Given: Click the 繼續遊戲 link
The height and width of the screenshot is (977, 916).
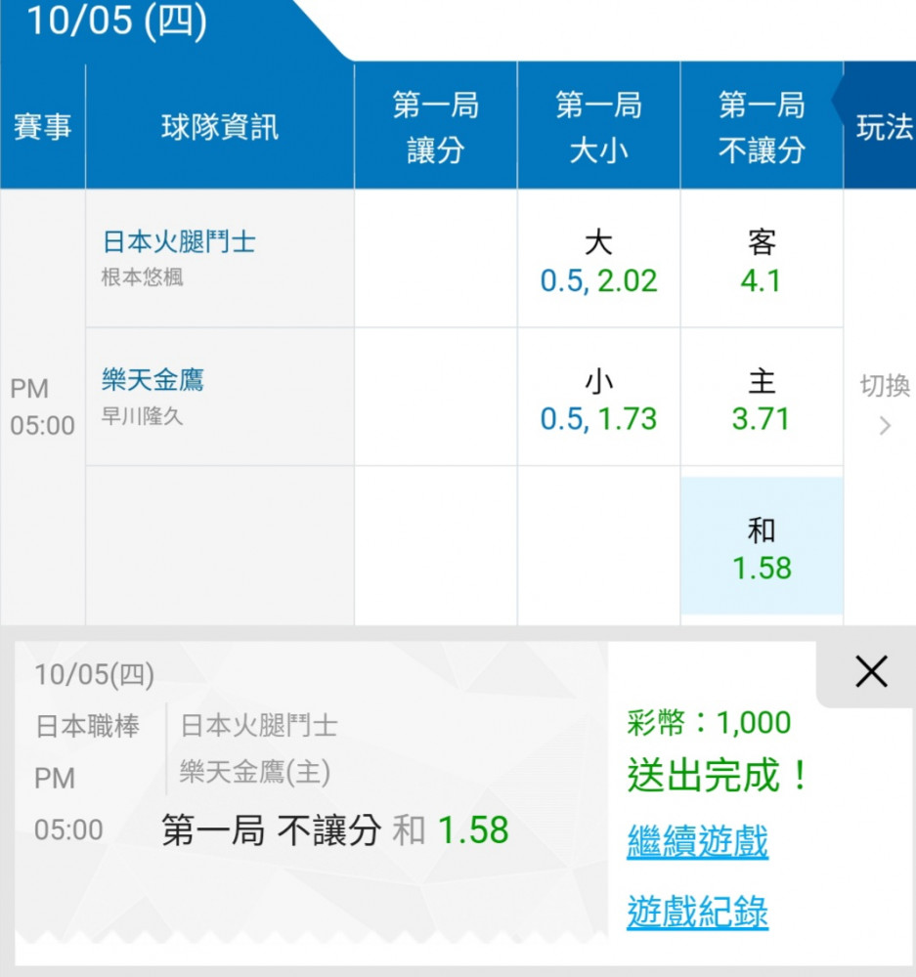Looking at the screenshot, I should pos(697,841).
